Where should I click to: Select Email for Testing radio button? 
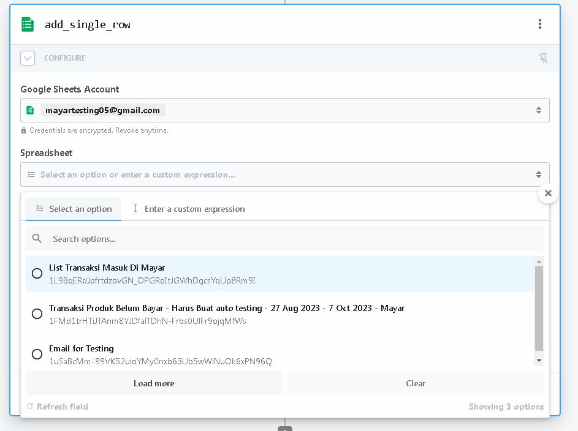pos(37,354)
